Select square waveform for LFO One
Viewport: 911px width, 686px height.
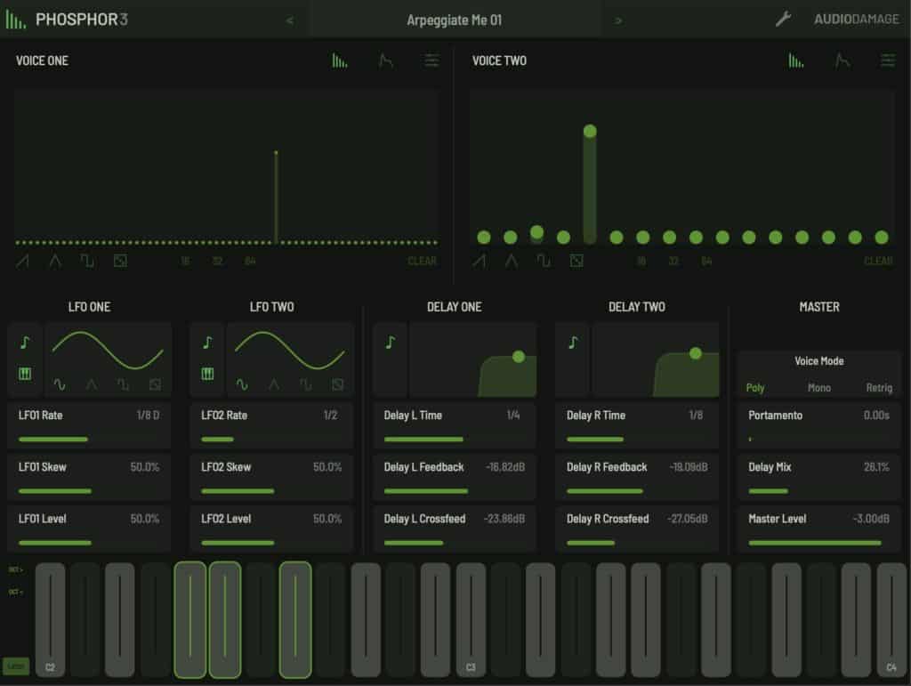click(x=123, y=384)
